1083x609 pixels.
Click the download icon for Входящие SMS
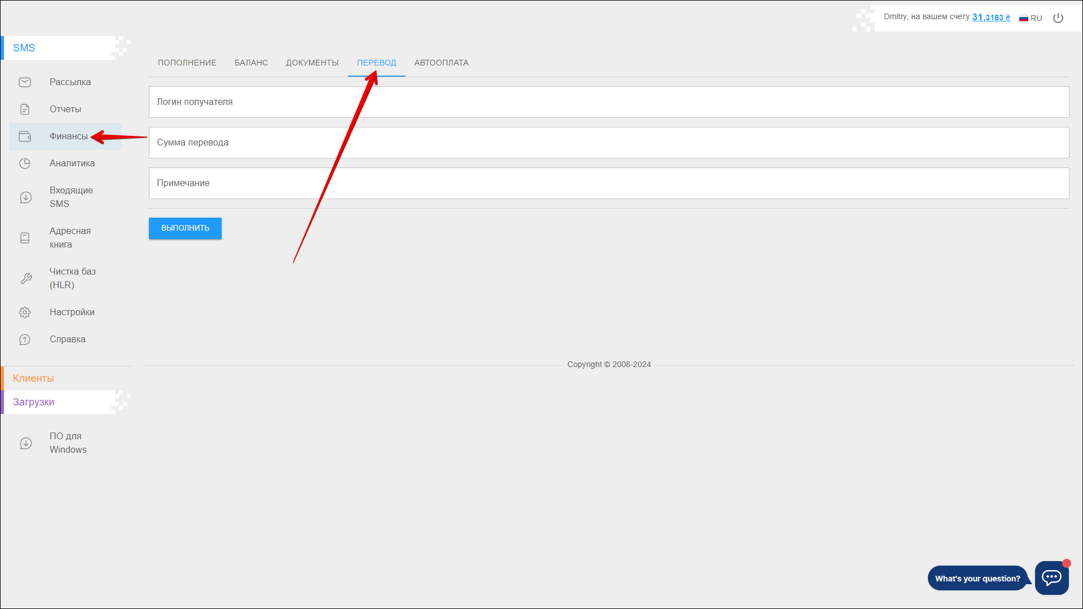[x=25, y=197]
